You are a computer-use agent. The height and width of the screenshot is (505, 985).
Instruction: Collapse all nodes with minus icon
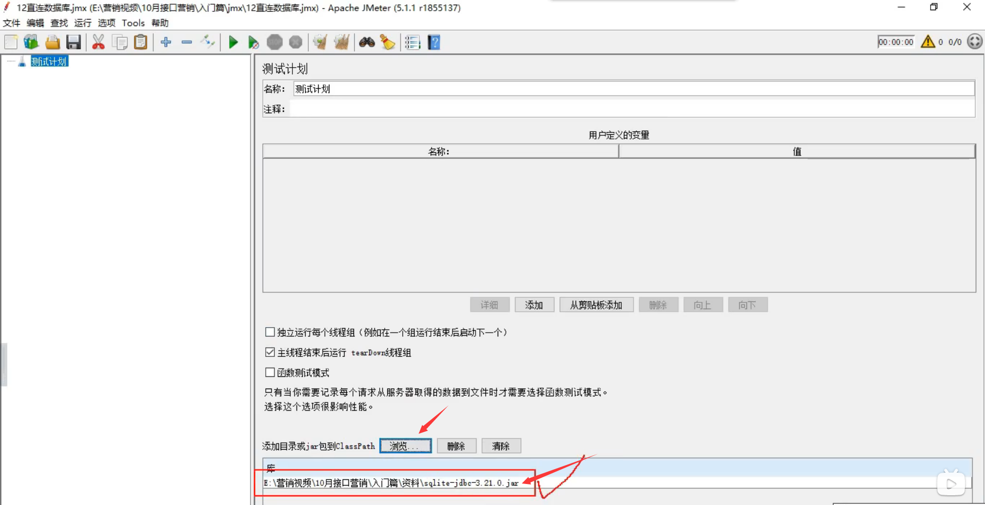point(187,42)
